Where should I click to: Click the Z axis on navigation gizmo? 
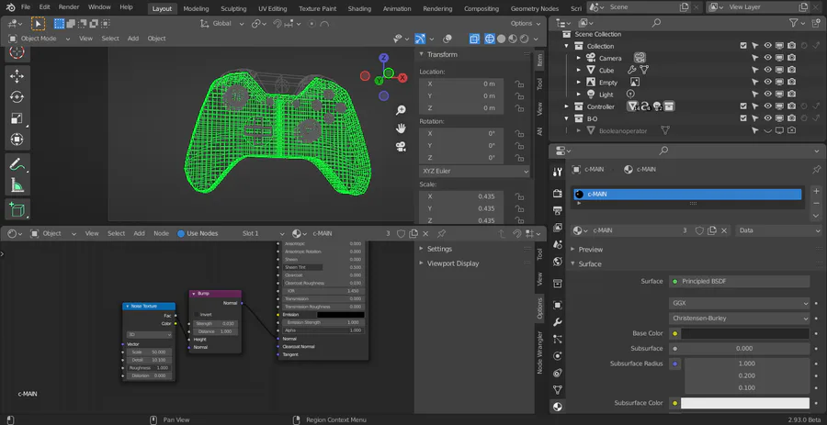384,58
